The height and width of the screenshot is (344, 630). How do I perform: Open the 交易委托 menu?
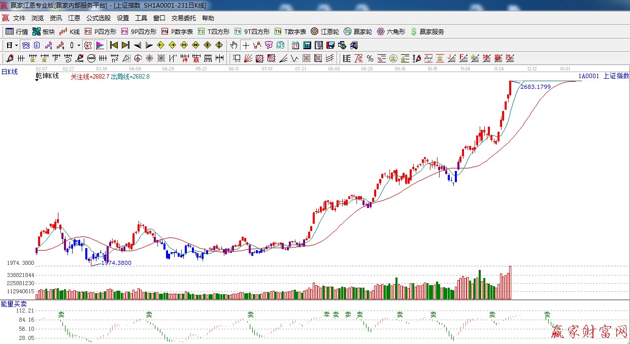(x=183, y=18)
